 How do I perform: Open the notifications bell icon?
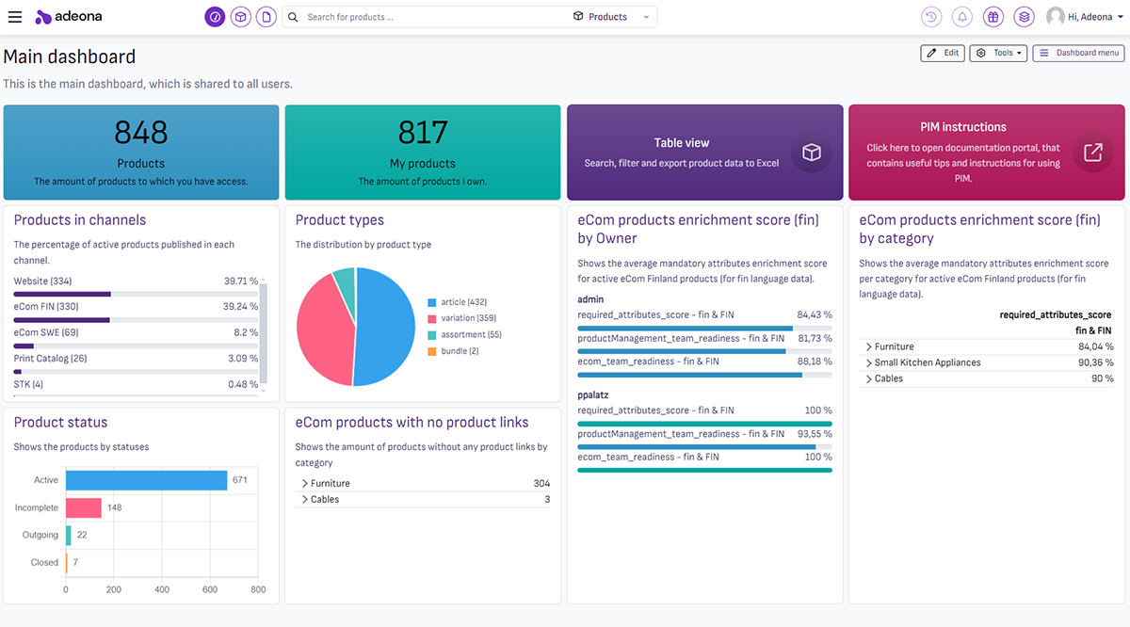(x=961, y=17)
